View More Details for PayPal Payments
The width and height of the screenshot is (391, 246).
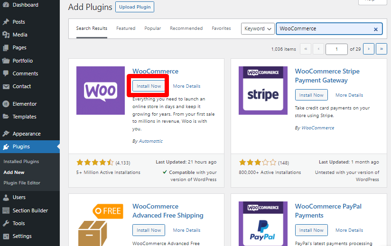point(349,230)
